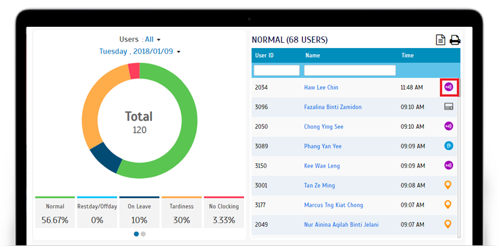This screenshot has height=246, width=498.
Task: Click user ID 3089 cell
Action: tap(261, 146)
